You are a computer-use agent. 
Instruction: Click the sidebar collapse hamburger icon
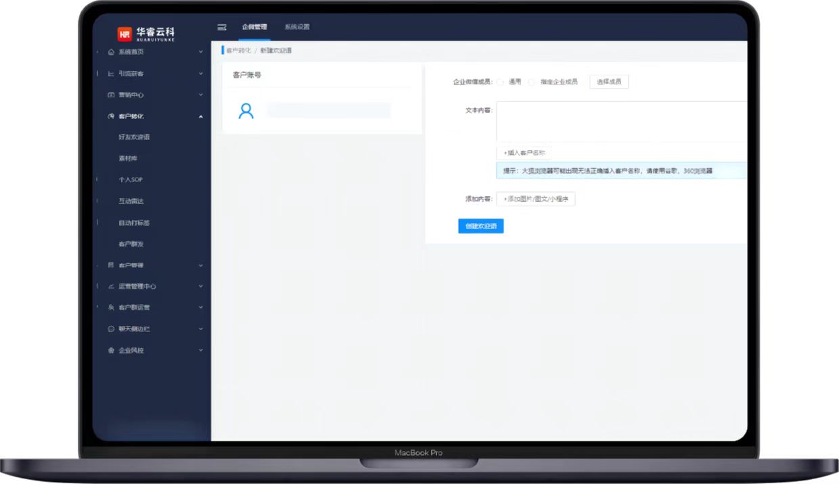click(221, 27)
